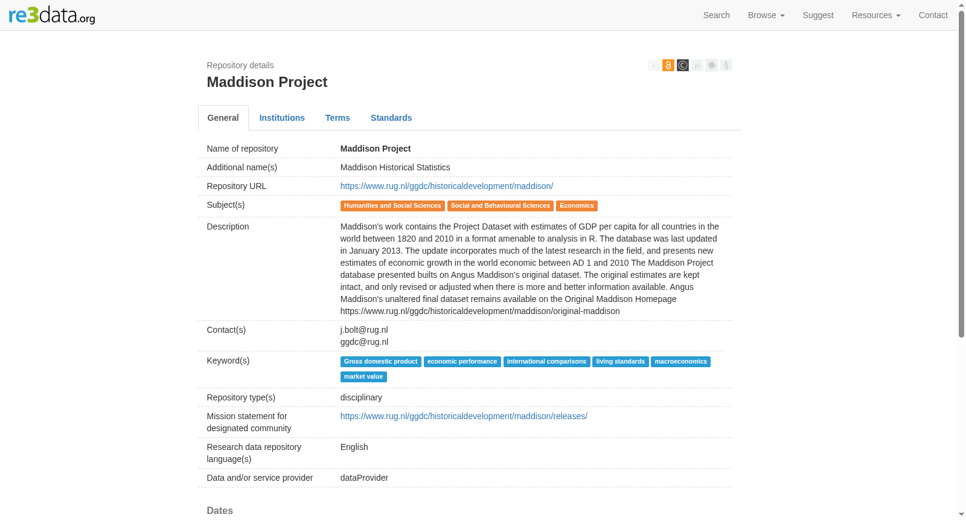Open the Suggest page in navbar
The image size is (966, 520).
(818, 15)
